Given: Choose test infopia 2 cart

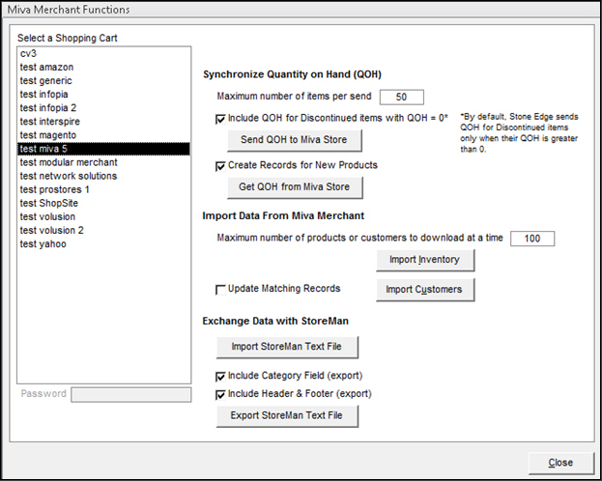Looking at the screenshot, I should pyautogui.click(x=103, y=108).
